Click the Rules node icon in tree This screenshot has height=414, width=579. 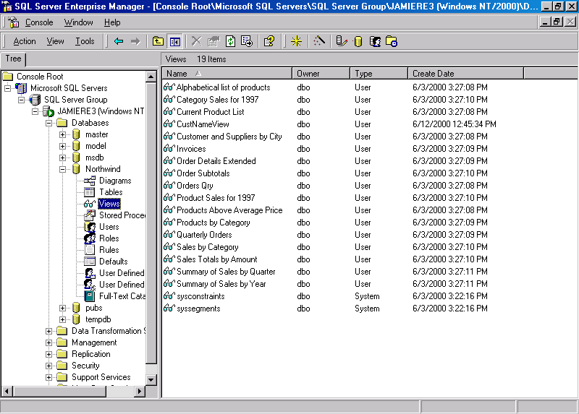click(x=89, y=249)
